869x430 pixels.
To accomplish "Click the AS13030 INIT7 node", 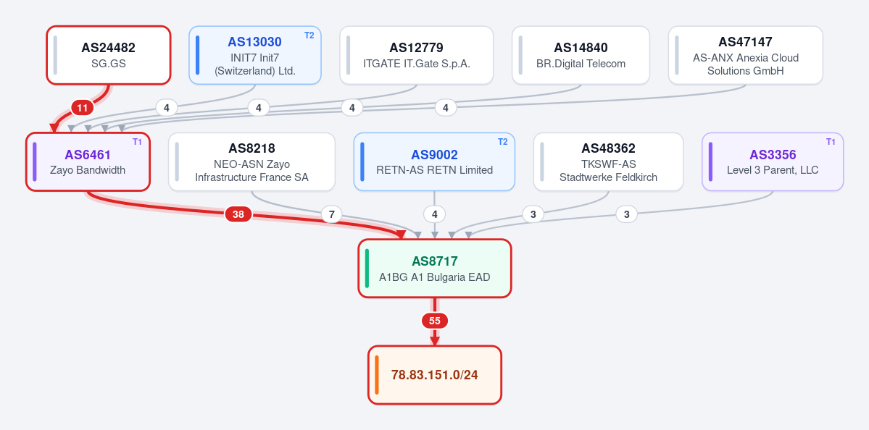I will tap(255, 55).
